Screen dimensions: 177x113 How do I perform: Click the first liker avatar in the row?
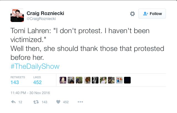(63, 80)
